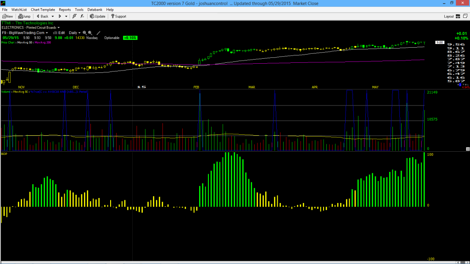Click the second zoom magnifier icon
Image resolution: width=470 pixels, height=264 pixels.
90,33
